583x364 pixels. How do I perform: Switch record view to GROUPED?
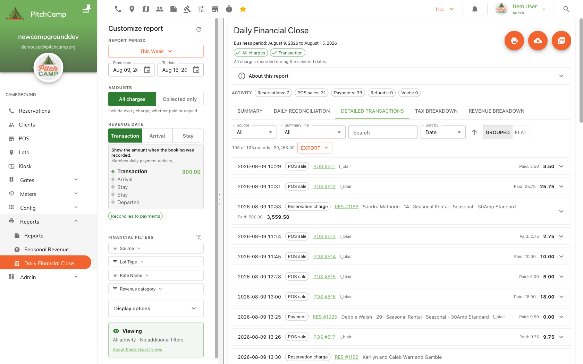coord(498,132)
